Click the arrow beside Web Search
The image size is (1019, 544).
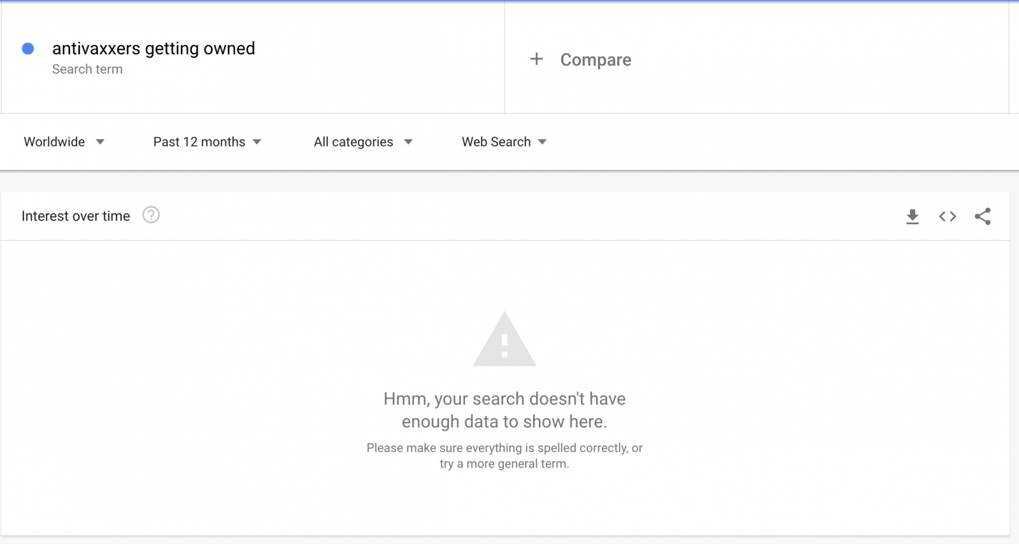tap(542, 142)
